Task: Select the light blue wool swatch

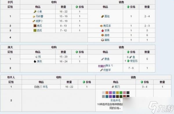Action: [114, 93]
